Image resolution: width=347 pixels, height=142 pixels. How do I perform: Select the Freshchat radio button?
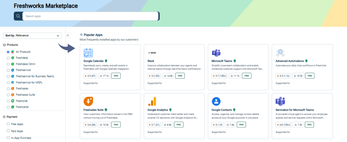pyautogui.click(x=8, y=101)
